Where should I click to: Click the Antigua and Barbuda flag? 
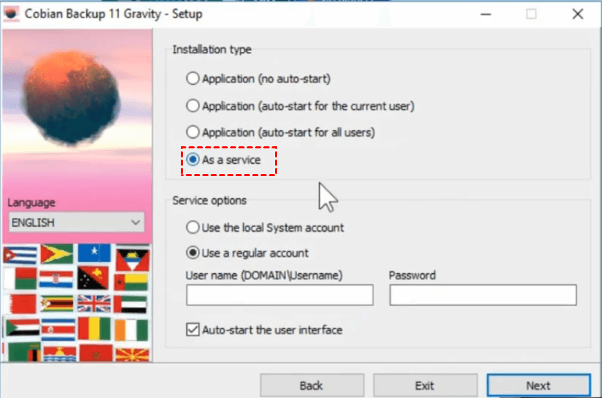coord(132,260)
